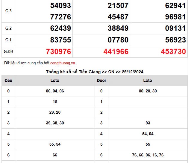Select the Đầu column header
This screenshot has width=188, height=163.
[8, 80]
